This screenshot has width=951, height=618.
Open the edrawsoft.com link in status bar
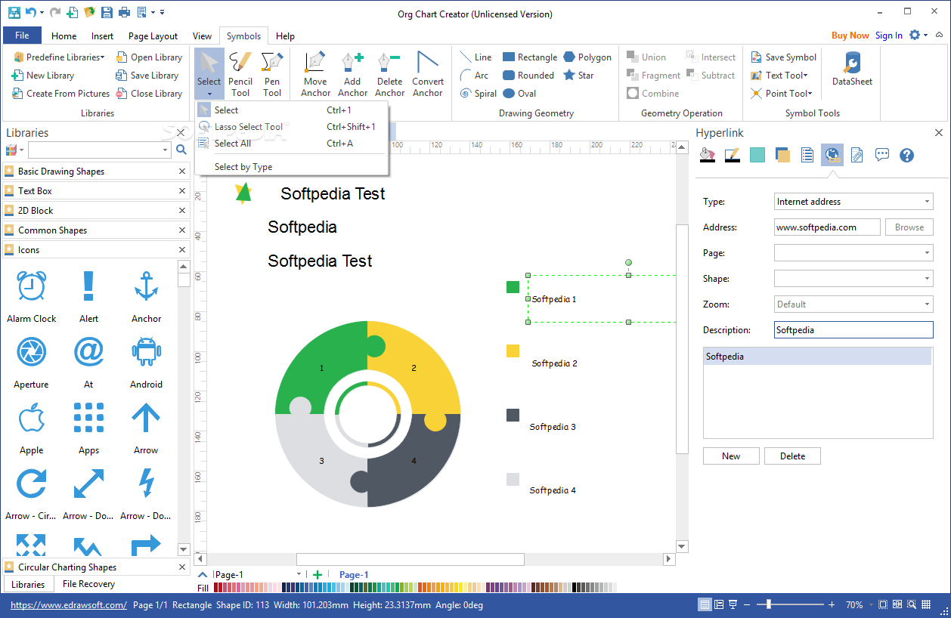(68, 605)
